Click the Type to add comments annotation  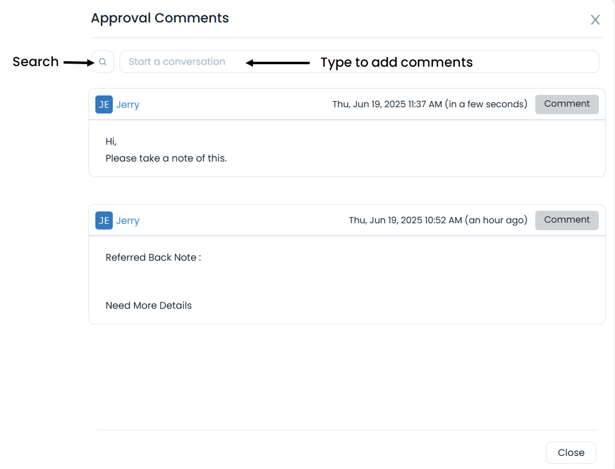[x=396, y=62]
